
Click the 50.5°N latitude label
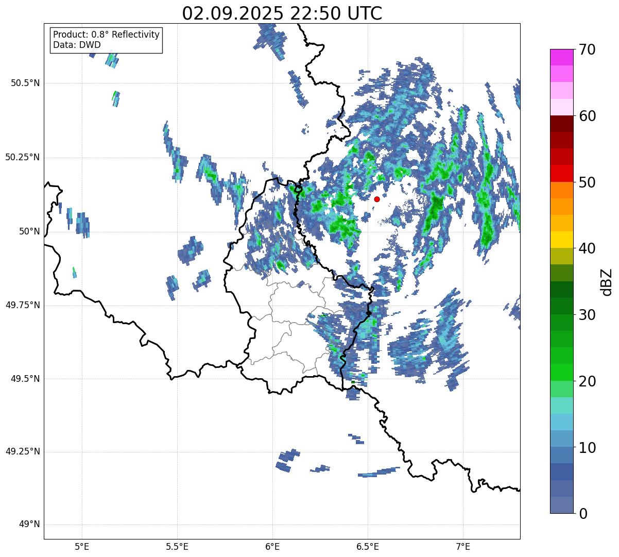[25, 83]
